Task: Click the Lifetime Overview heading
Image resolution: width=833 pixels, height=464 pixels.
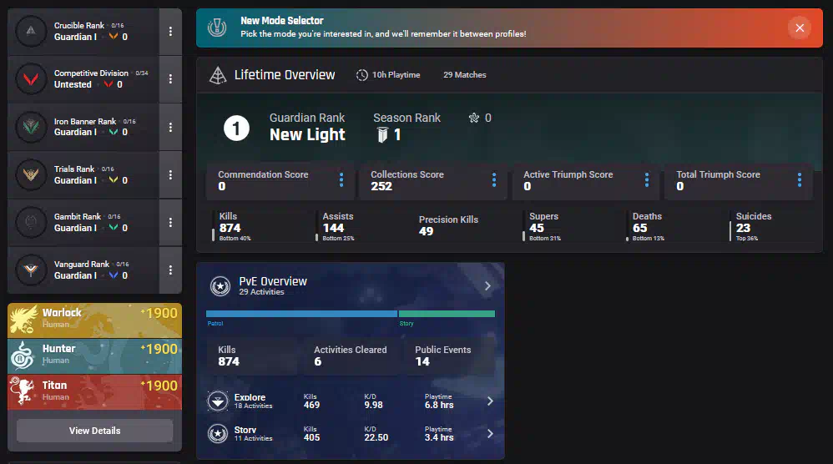Action: pos(285,75)
